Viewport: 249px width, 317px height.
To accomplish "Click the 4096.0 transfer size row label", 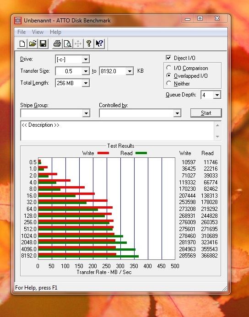I will 29,249.
